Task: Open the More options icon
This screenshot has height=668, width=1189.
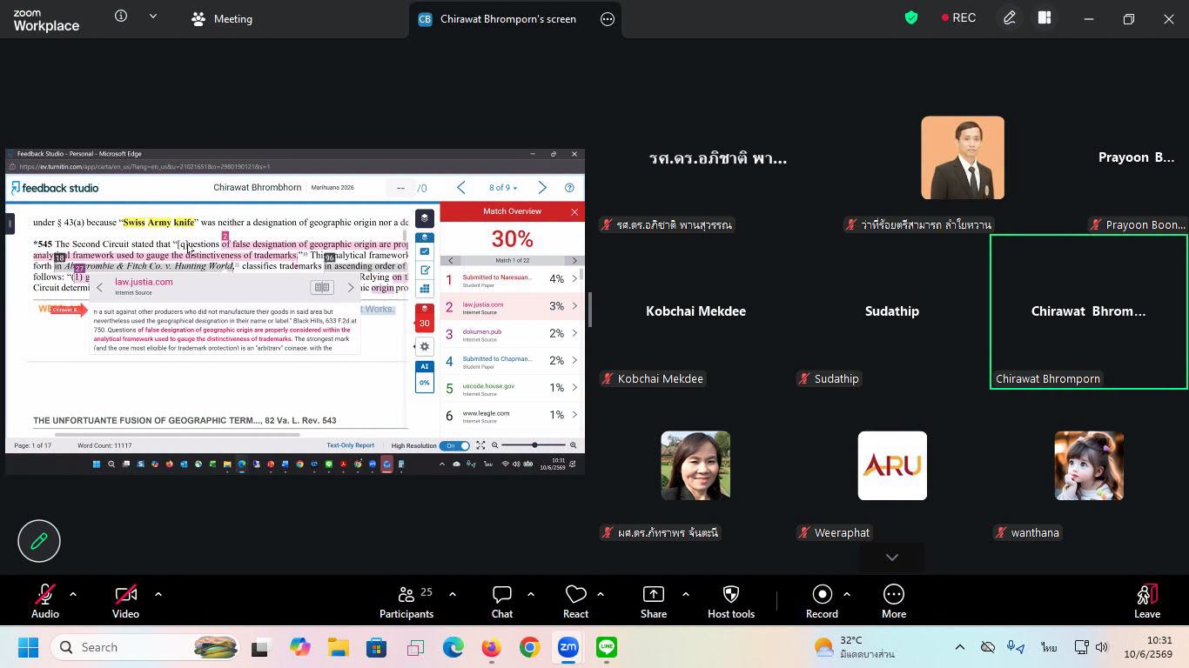Action: 893,594
